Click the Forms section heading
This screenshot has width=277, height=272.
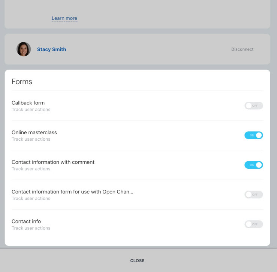(x=22, y=82)
